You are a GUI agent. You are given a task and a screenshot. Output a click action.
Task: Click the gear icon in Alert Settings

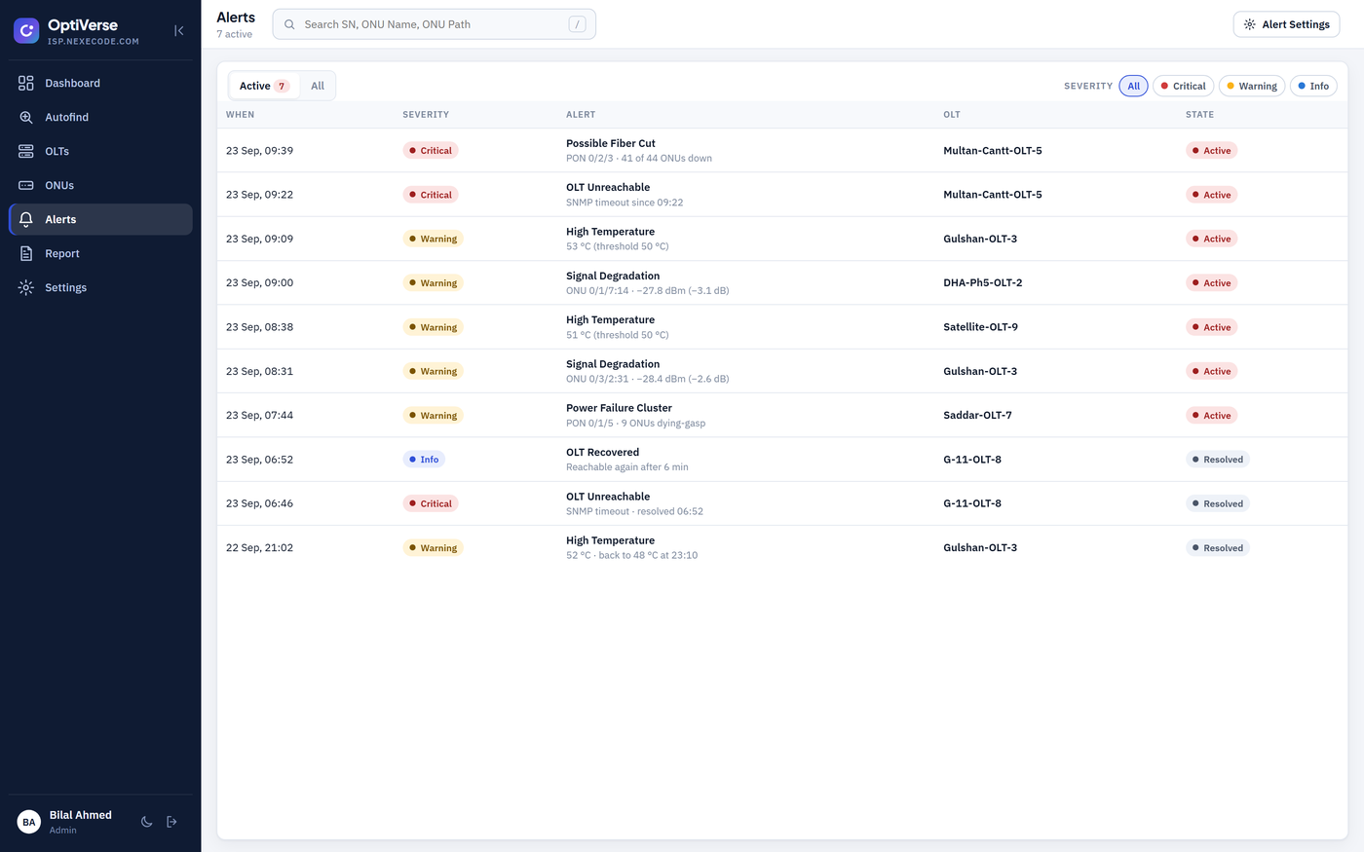click(1250, 24)
